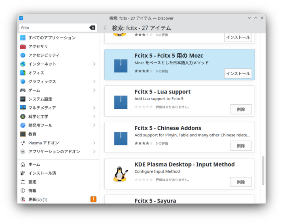Click the グラフィックス blue sphere icon

tap(23, 81)
